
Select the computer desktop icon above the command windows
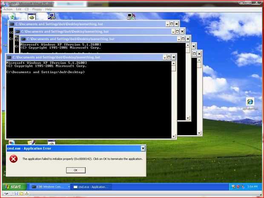(131, 17)
